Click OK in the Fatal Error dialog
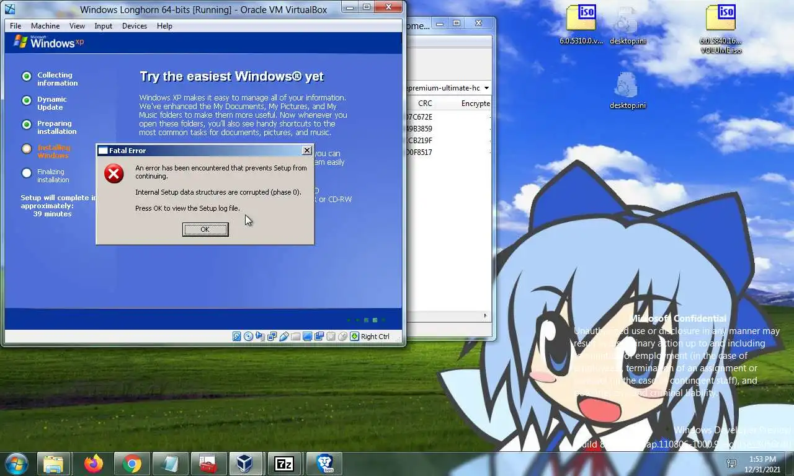The height and width of the screenshot is (476, 794). 205,229
